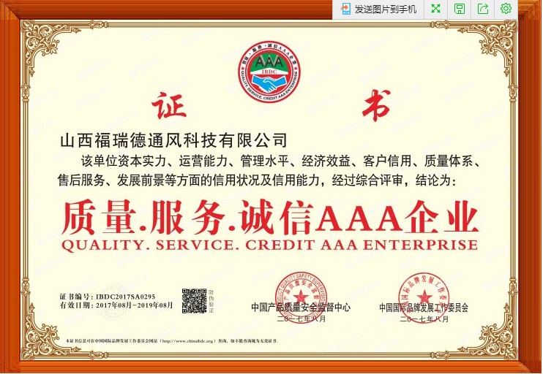Click the red seal with '中国国际品牌发展工作委员会'

424,297
